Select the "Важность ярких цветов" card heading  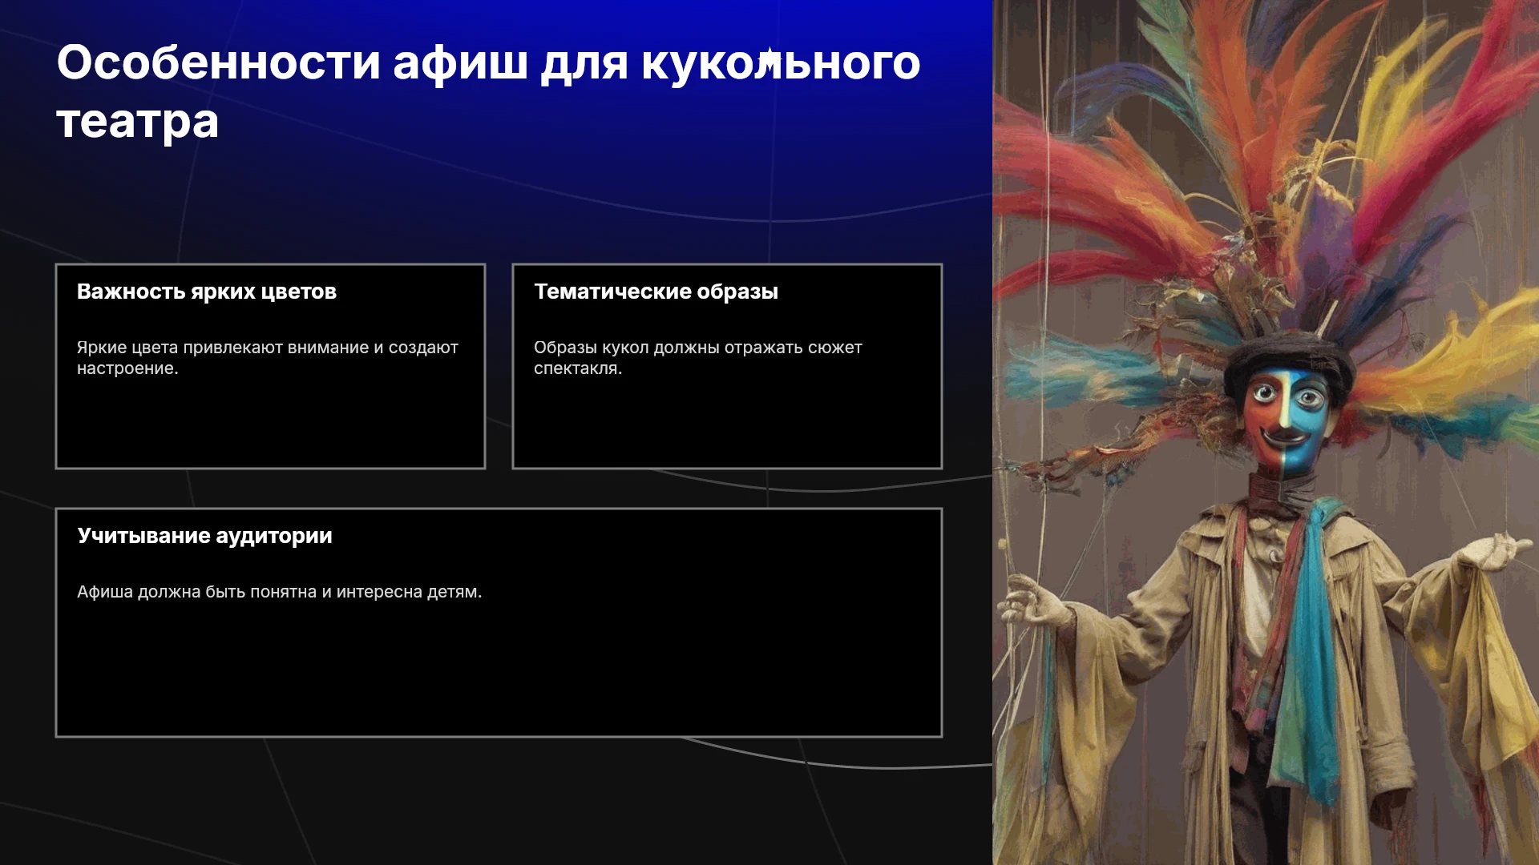207,292
